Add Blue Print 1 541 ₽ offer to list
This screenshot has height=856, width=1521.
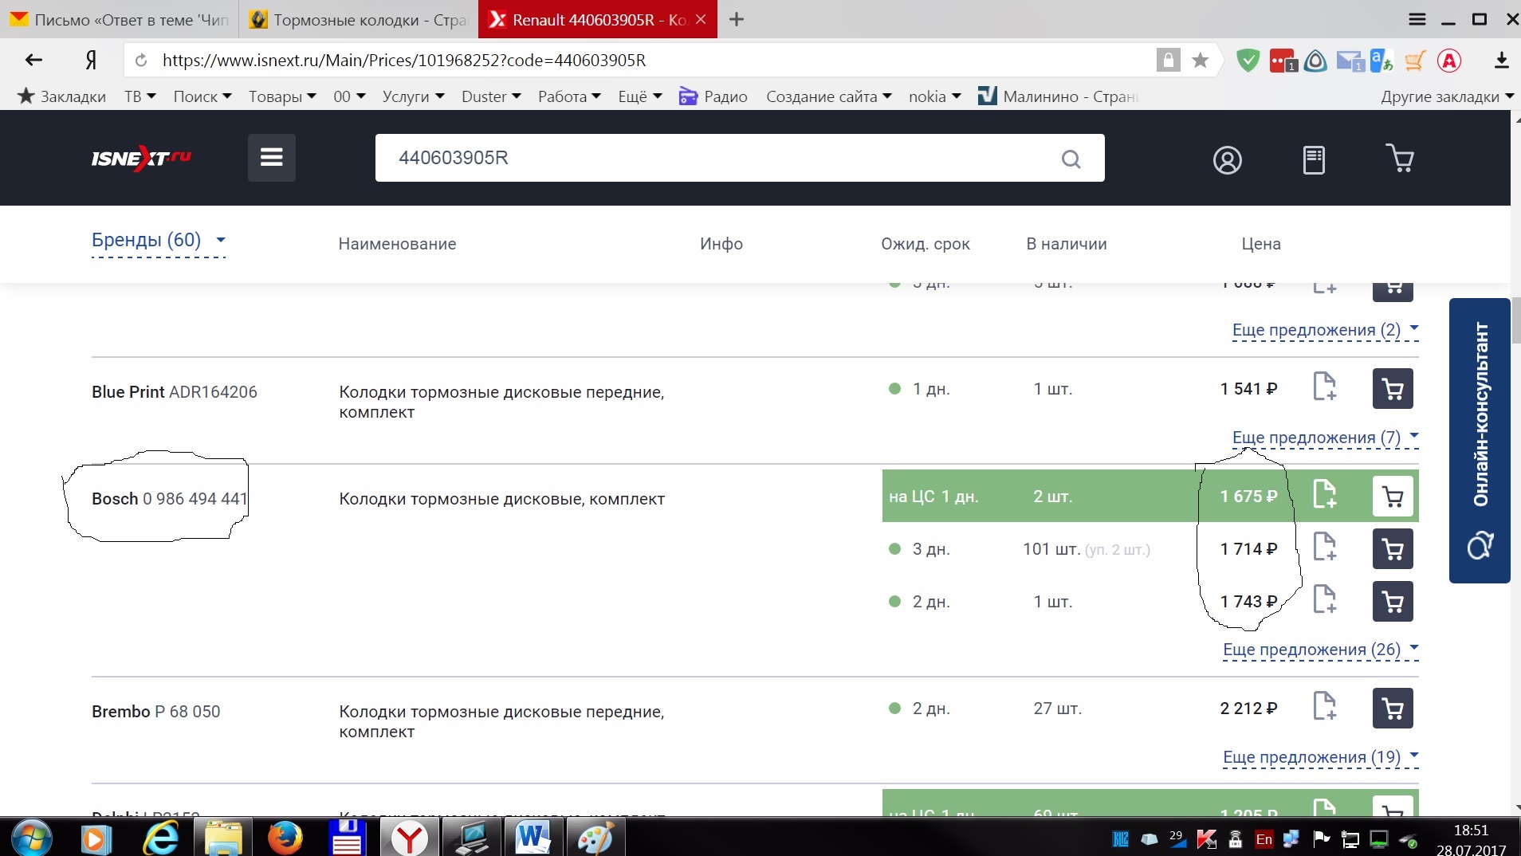pyautogui.click(x=1324, y=387)
